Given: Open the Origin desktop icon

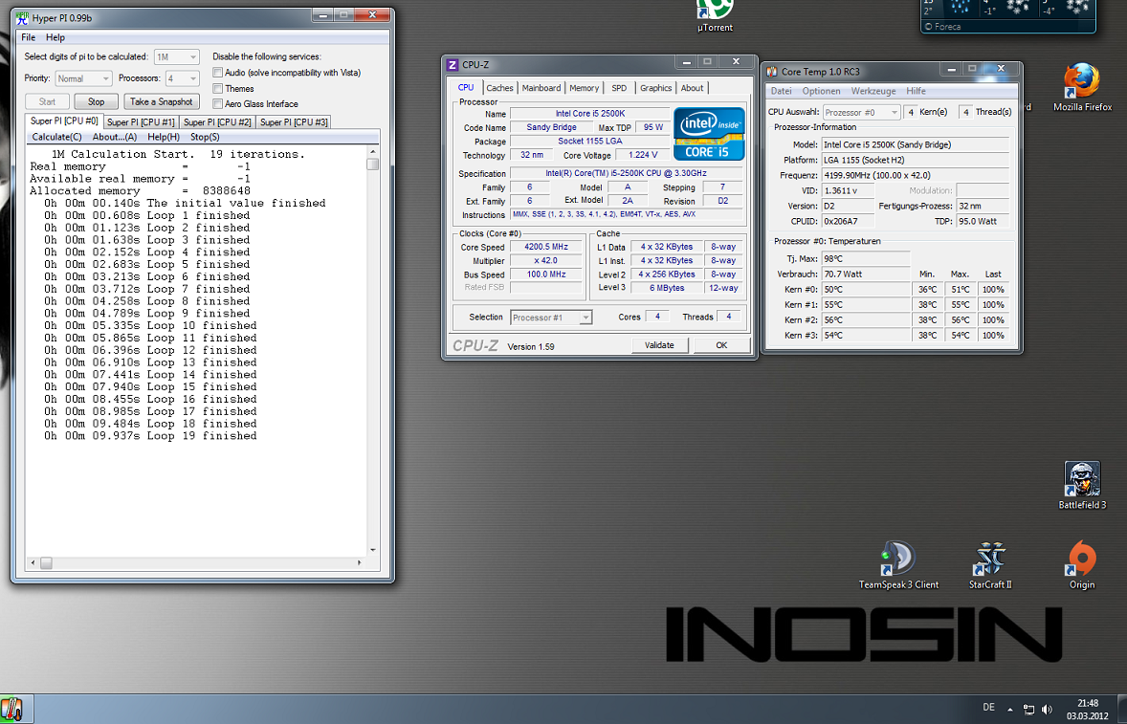Looking at the screenshot, I should coord(1082,559).
